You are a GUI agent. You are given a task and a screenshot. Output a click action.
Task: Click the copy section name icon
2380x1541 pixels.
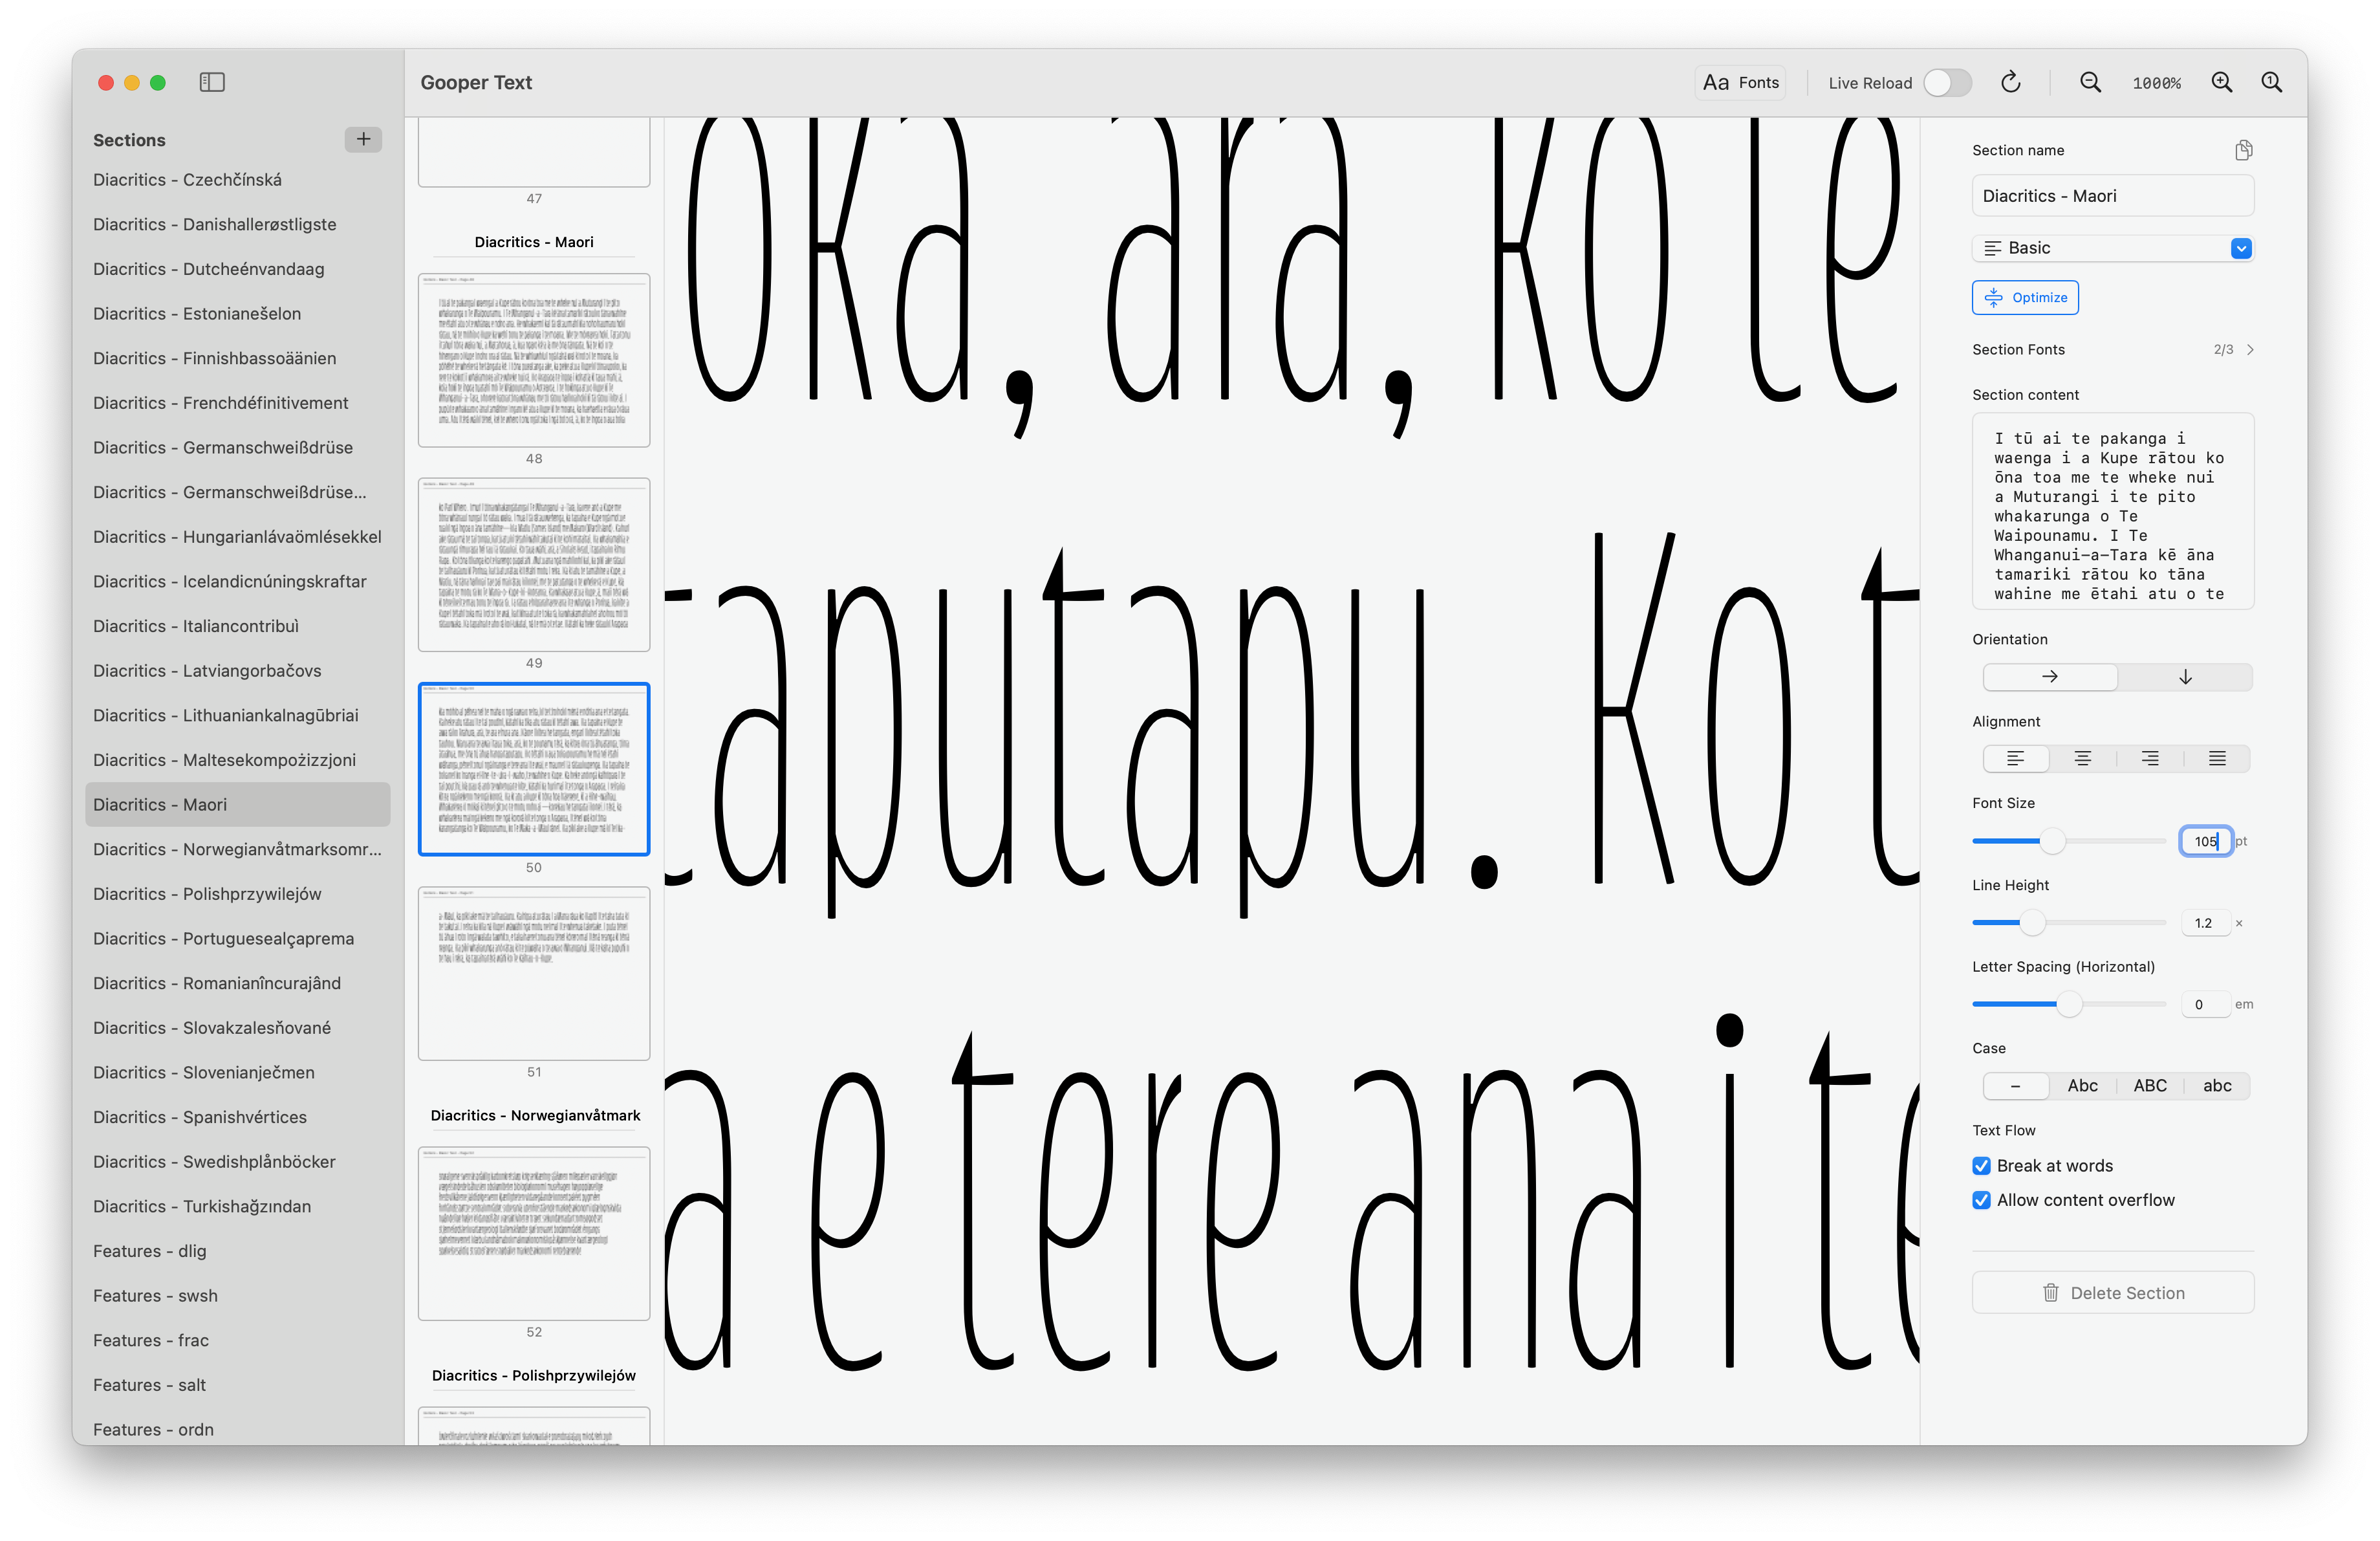click(2243, 150)
